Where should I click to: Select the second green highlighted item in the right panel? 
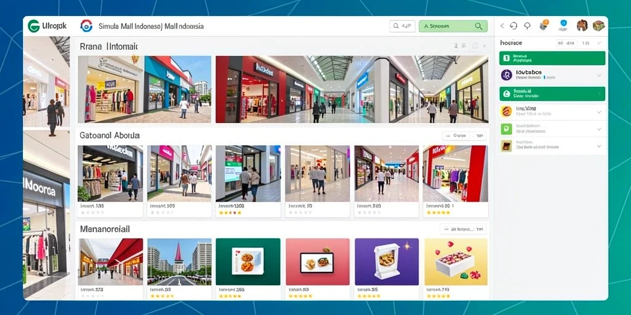click(552, 94)
